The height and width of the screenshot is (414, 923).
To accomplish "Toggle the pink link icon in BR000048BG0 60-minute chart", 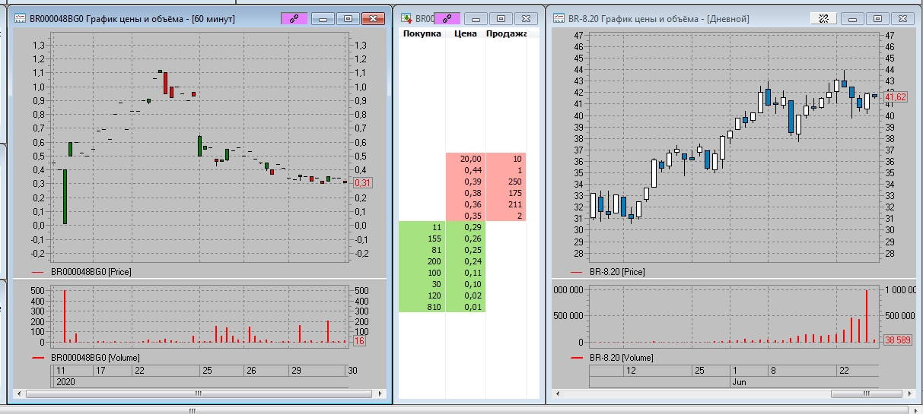I will pyautogui.click(x=294, y=18).
